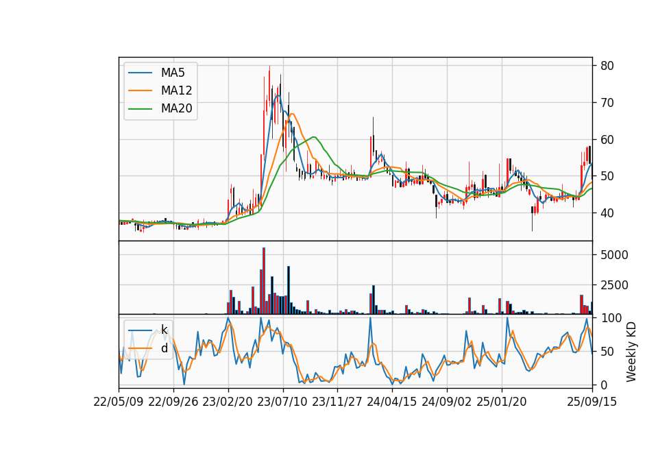Click the price axis value 70

click(x=607, y=102)
